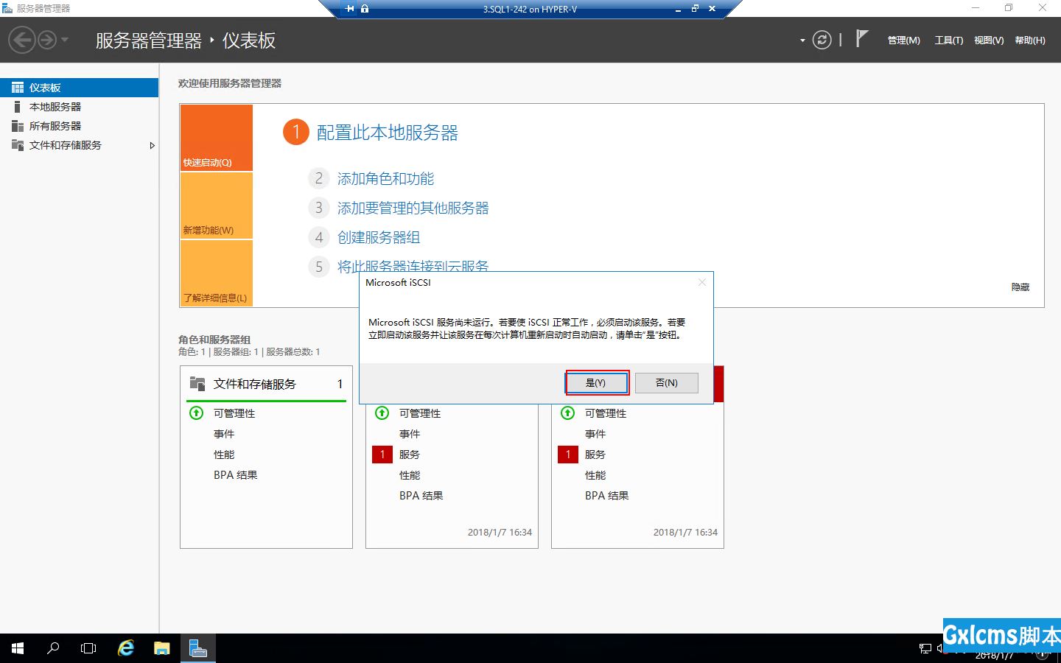Open 添加要管理的其他服务器 link

click(x=413, y=208)
